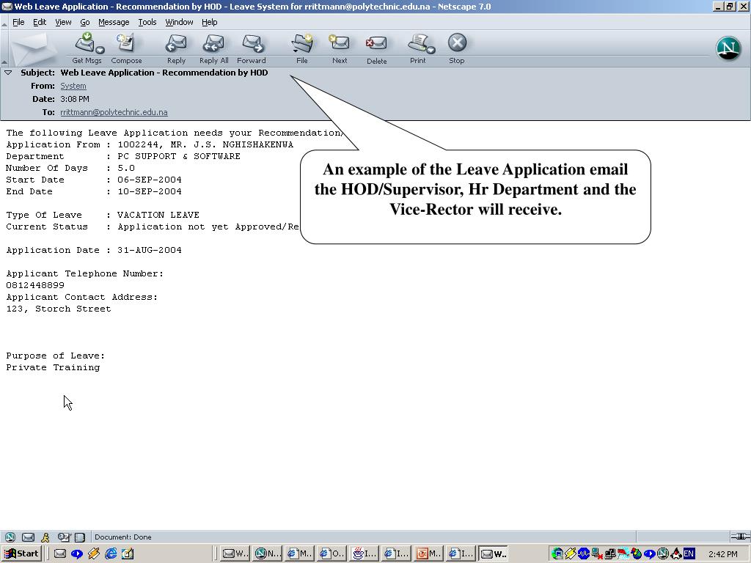Open the View menu

click(63, 22)
